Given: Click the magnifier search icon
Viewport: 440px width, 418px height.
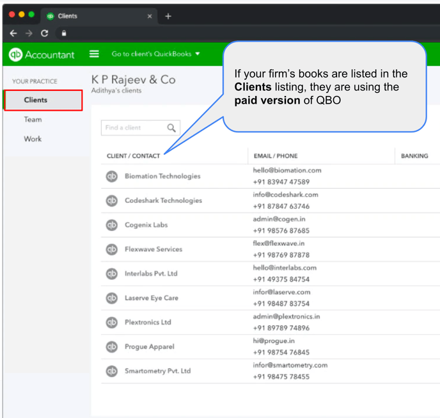Looking at the screenshot, I should [171, 128].
